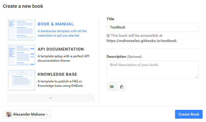206x122 pixels.
Task: Click the caret arrow next to Alexander Mahone
Action: point(47,114)
